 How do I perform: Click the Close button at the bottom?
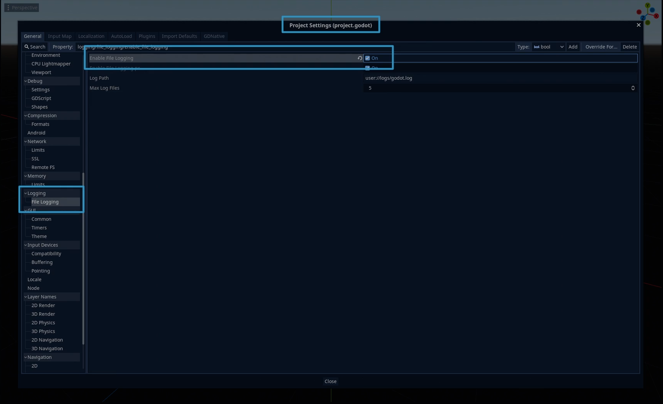330,382
